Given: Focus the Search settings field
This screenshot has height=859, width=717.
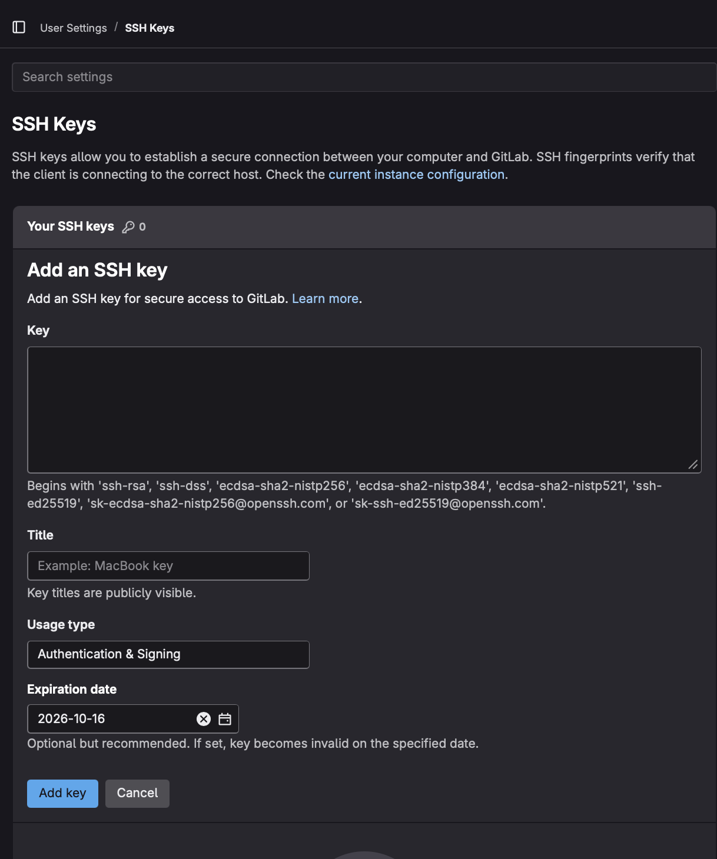Looking at the screenshot, I should 364,77.
